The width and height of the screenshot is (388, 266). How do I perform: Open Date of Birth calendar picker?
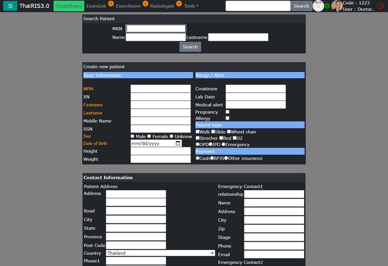(178, 143)
